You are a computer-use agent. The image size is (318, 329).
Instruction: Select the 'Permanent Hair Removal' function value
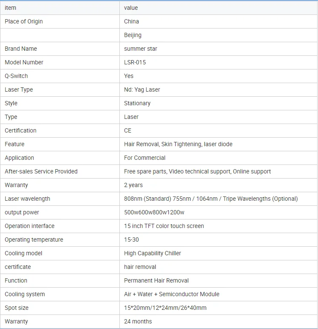pos(156,280)
